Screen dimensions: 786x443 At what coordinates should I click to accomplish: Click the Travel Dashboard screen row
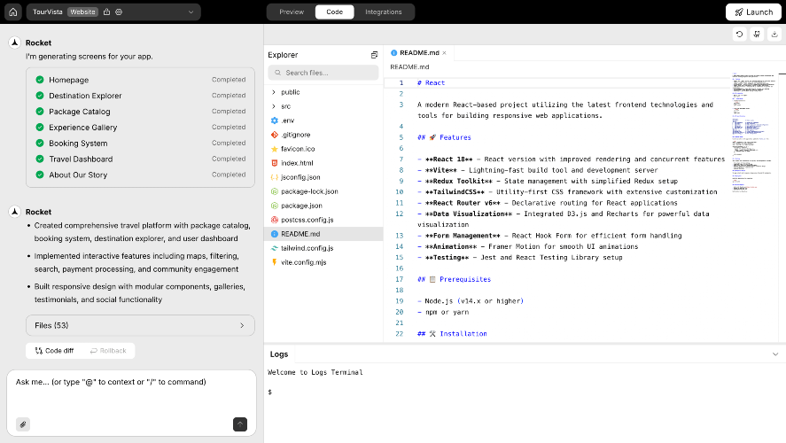(x=140, y=159)
